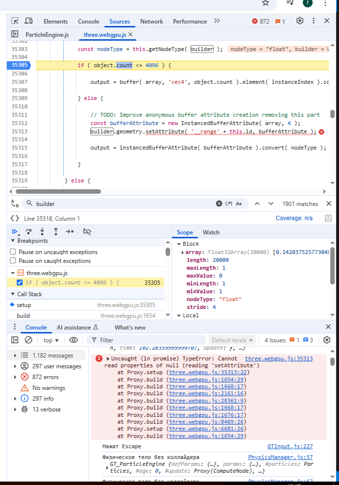Screen dimensions: 339x485
Task: Activate the inspect element picker icon
Action: pos(15,21)
